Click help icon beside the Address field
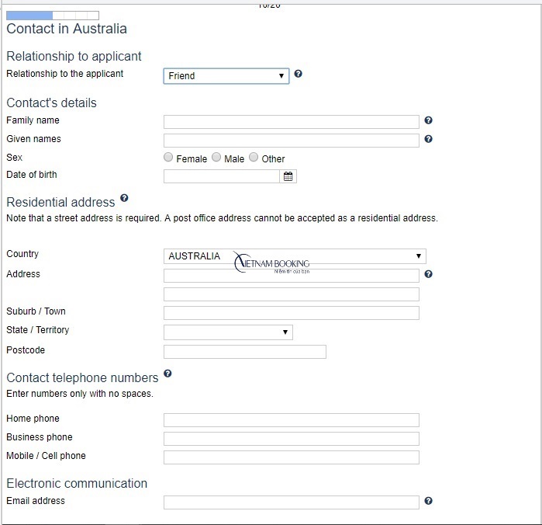This screenshot has height=525, width=542. (x=429, y=274)
